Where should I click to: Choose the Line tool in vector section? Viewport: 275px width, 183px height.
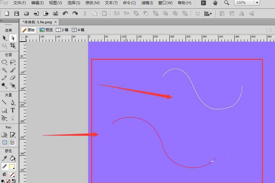coord(4,103)
